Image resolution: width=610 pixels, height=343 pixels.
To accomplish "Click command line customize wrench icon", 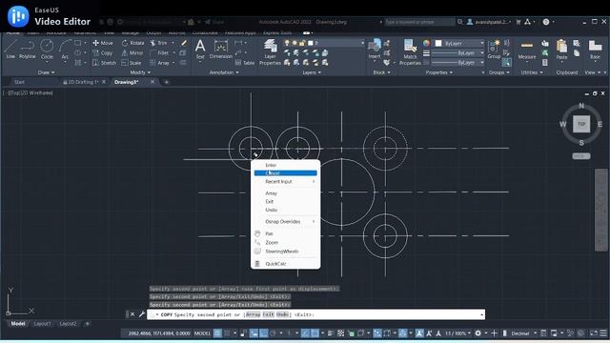I will [142, 314].
